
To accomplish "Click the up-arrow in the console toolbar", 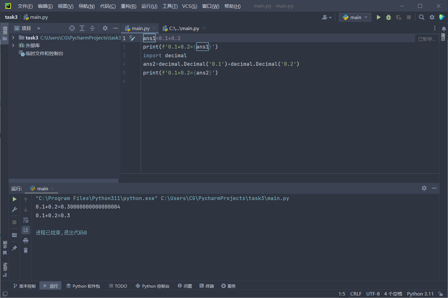I will point(26,199).
